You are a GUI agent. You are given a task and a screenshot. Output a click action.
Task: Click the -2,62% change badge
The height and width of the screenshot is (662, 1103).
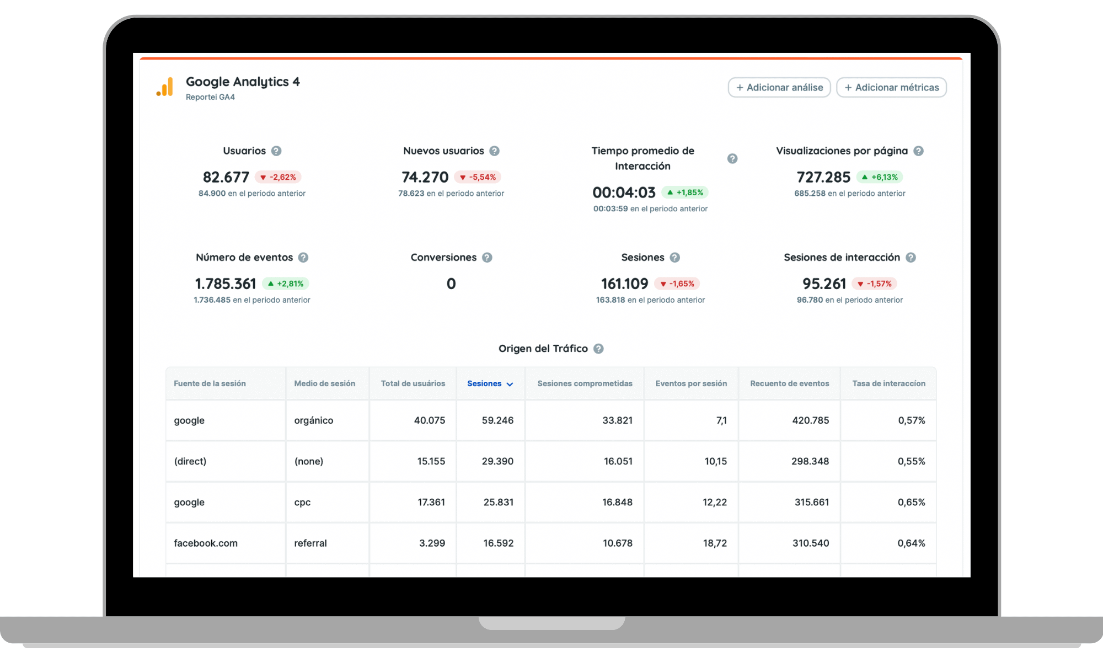tap(278, 177)
